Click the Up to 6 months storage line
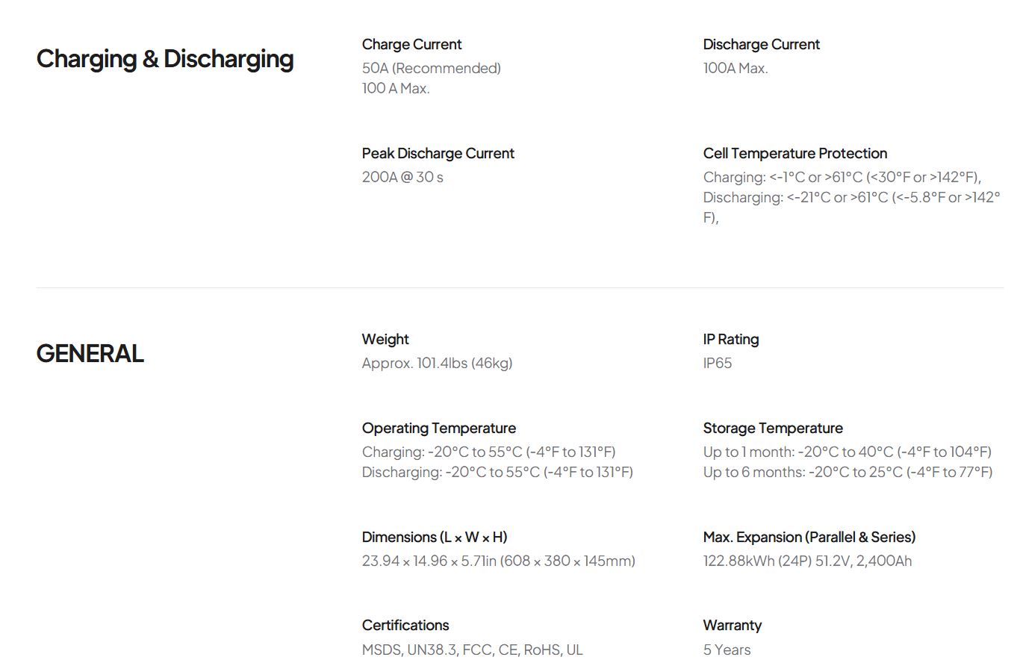1020x663 pixels. click(x=847, y=473)
